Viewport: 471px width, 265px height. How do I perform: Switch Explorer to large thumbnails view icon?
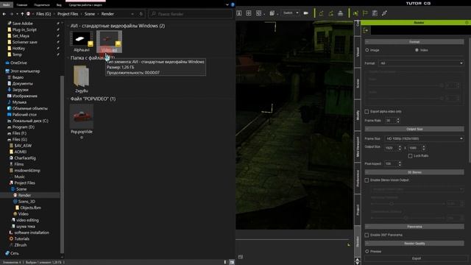pos(232,262)
